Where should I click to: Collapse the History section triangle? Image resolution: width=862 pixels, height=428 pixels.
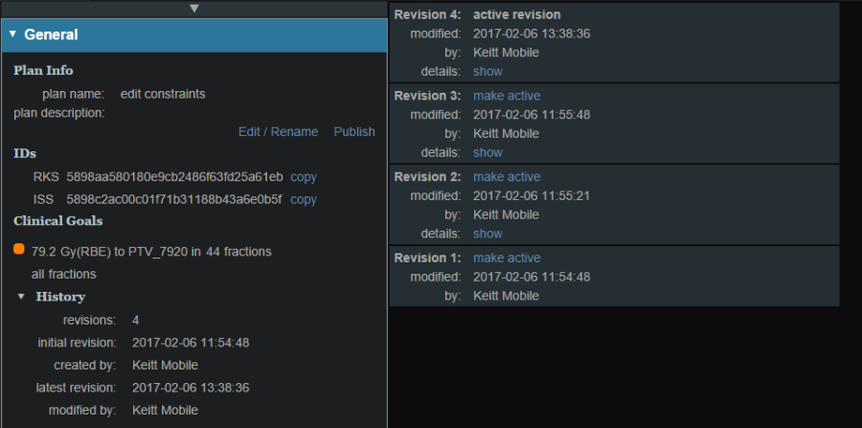(21, 297)
